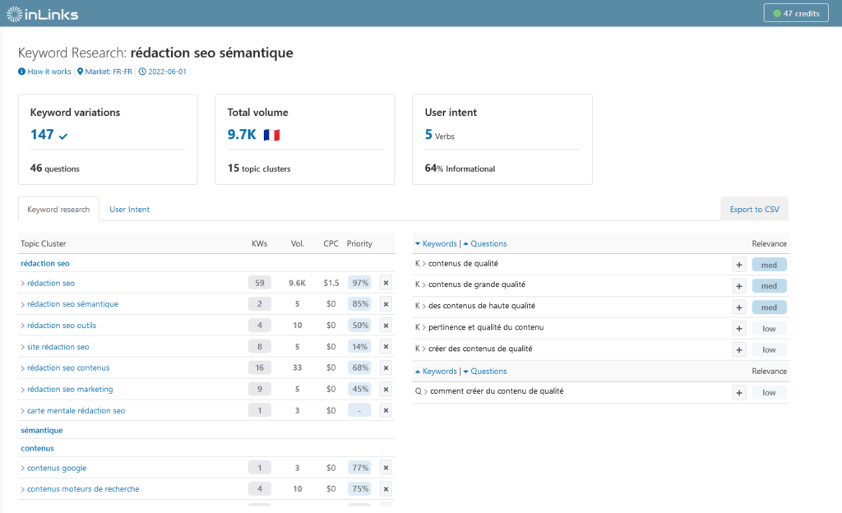Export results with Export to CSV button
Viewport: 842px width, 513px height.
754,210
